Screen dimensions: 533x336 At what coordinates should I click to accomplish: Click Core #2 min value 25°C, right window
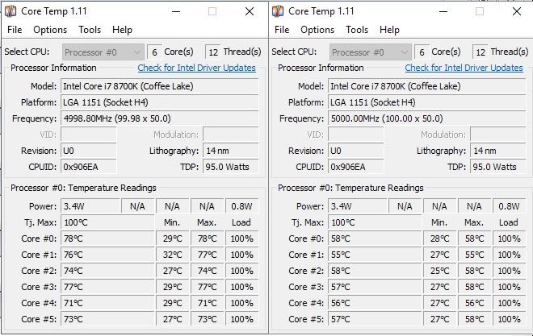(439, 271)
